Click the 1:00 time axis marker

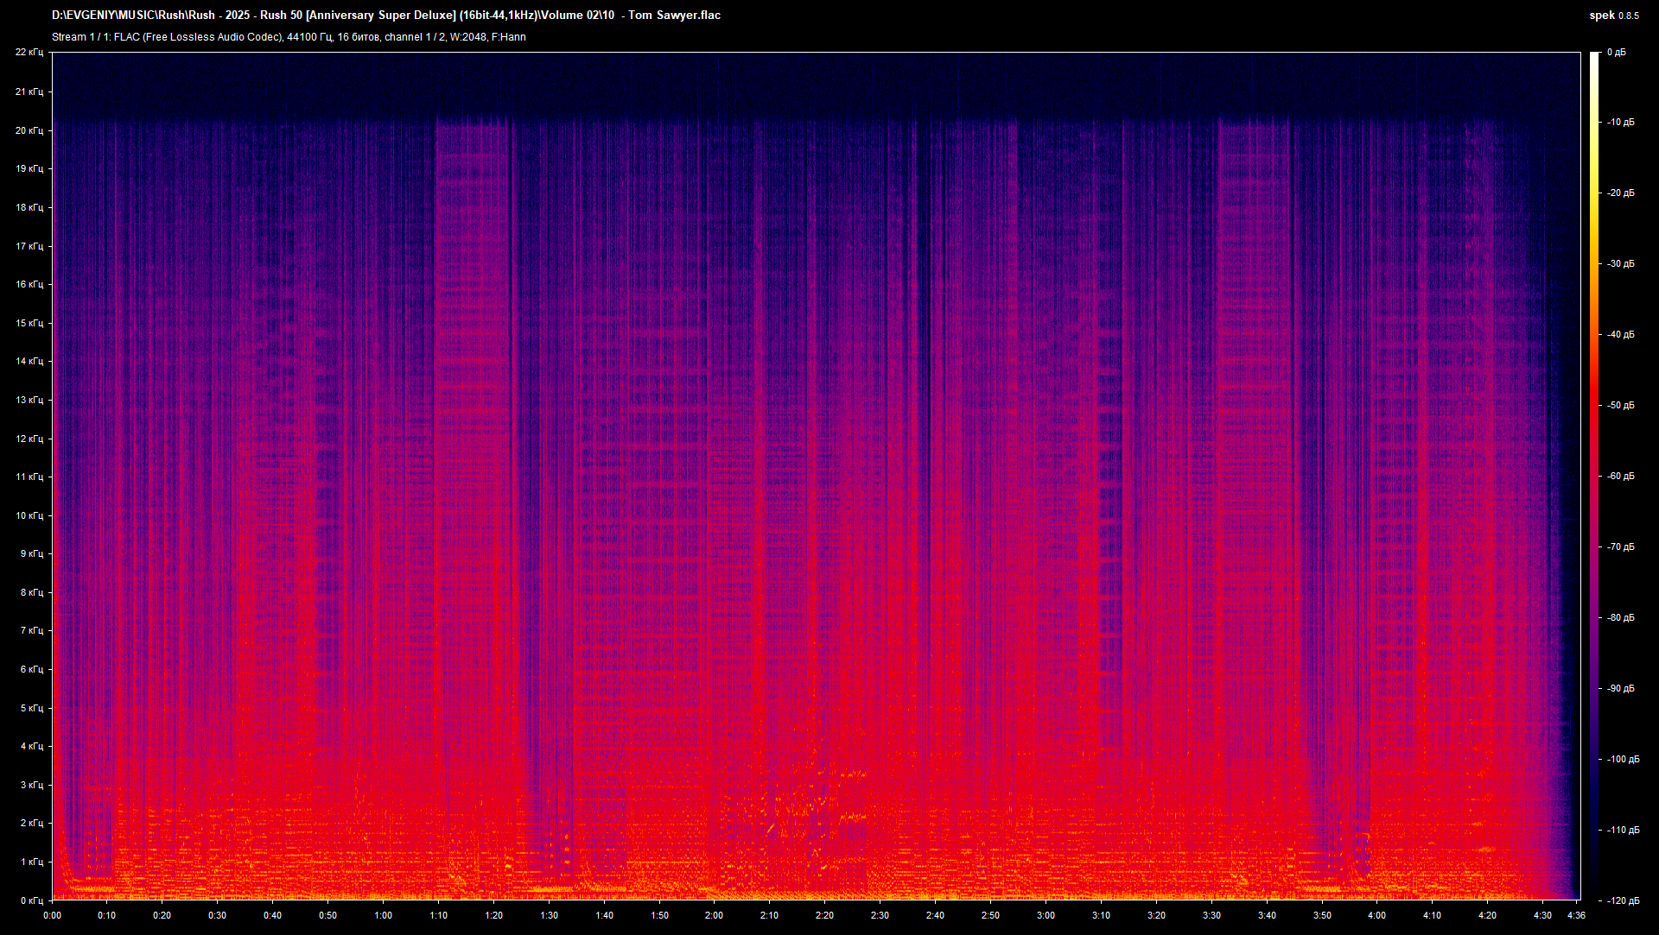(x=383, y=915)
